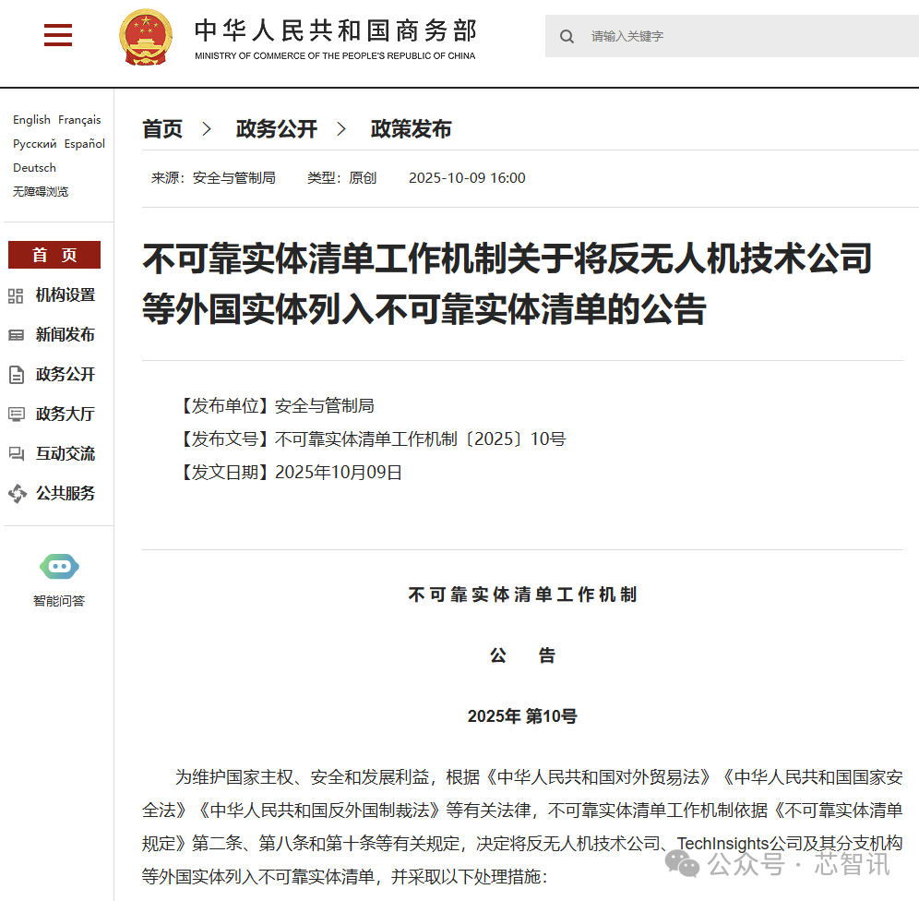The height and width of the screenshot is (901, 919).
Task: Click the 互动交流 chat icon
Action: (17, 454)
